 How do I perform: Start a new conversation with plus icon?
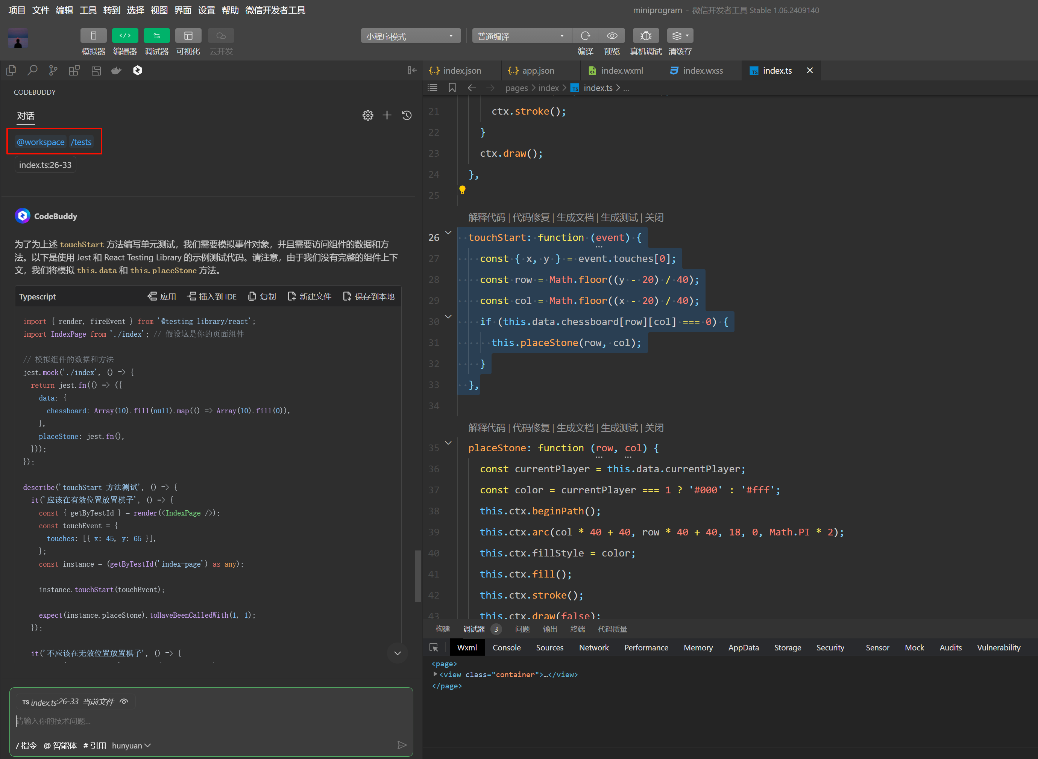coord(387,115)
